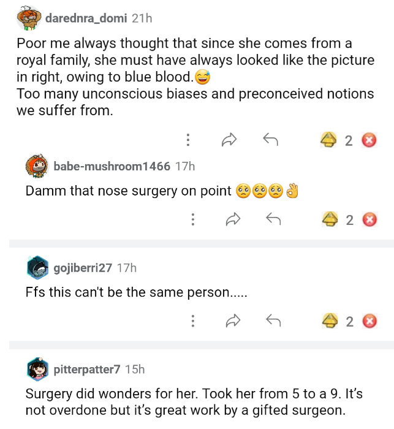Tap gojiberri27's avatar image

[38, 267]
